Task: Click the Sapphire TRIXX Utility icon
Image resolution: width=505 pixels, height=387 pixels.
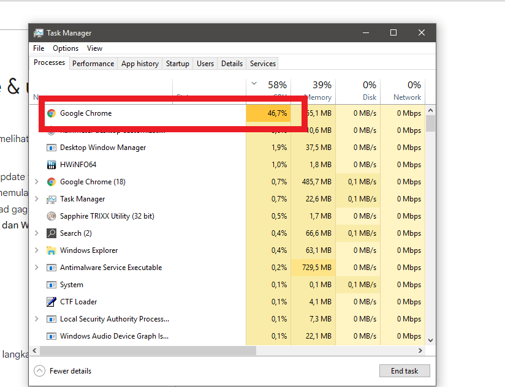Action: coord(51,216)
